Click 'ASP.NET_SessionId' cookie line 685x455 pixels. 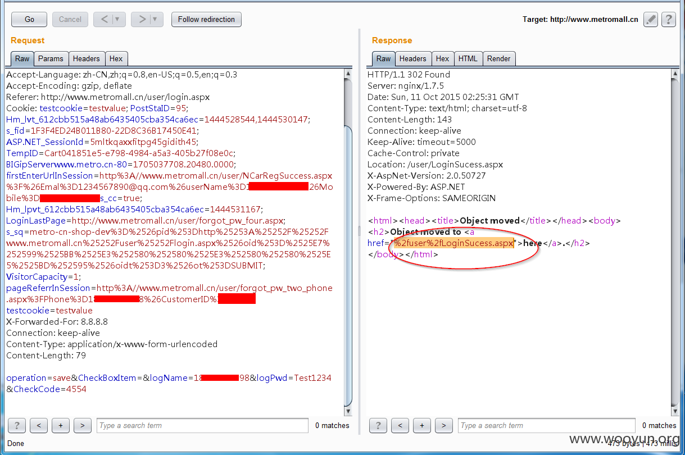click(x=102, y=142)
